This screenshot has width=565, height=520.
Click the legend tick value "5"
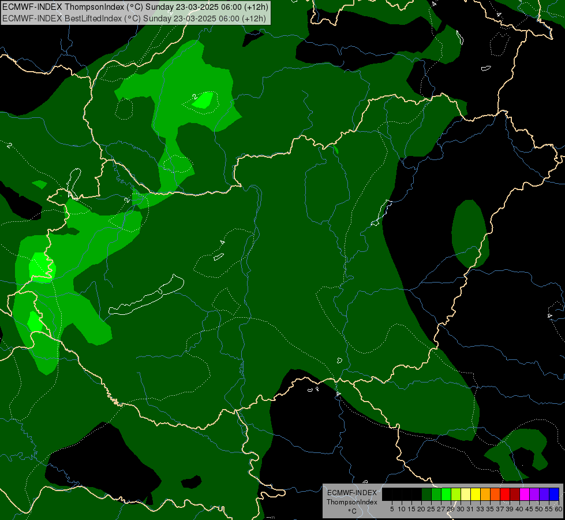tap(392, 509)
